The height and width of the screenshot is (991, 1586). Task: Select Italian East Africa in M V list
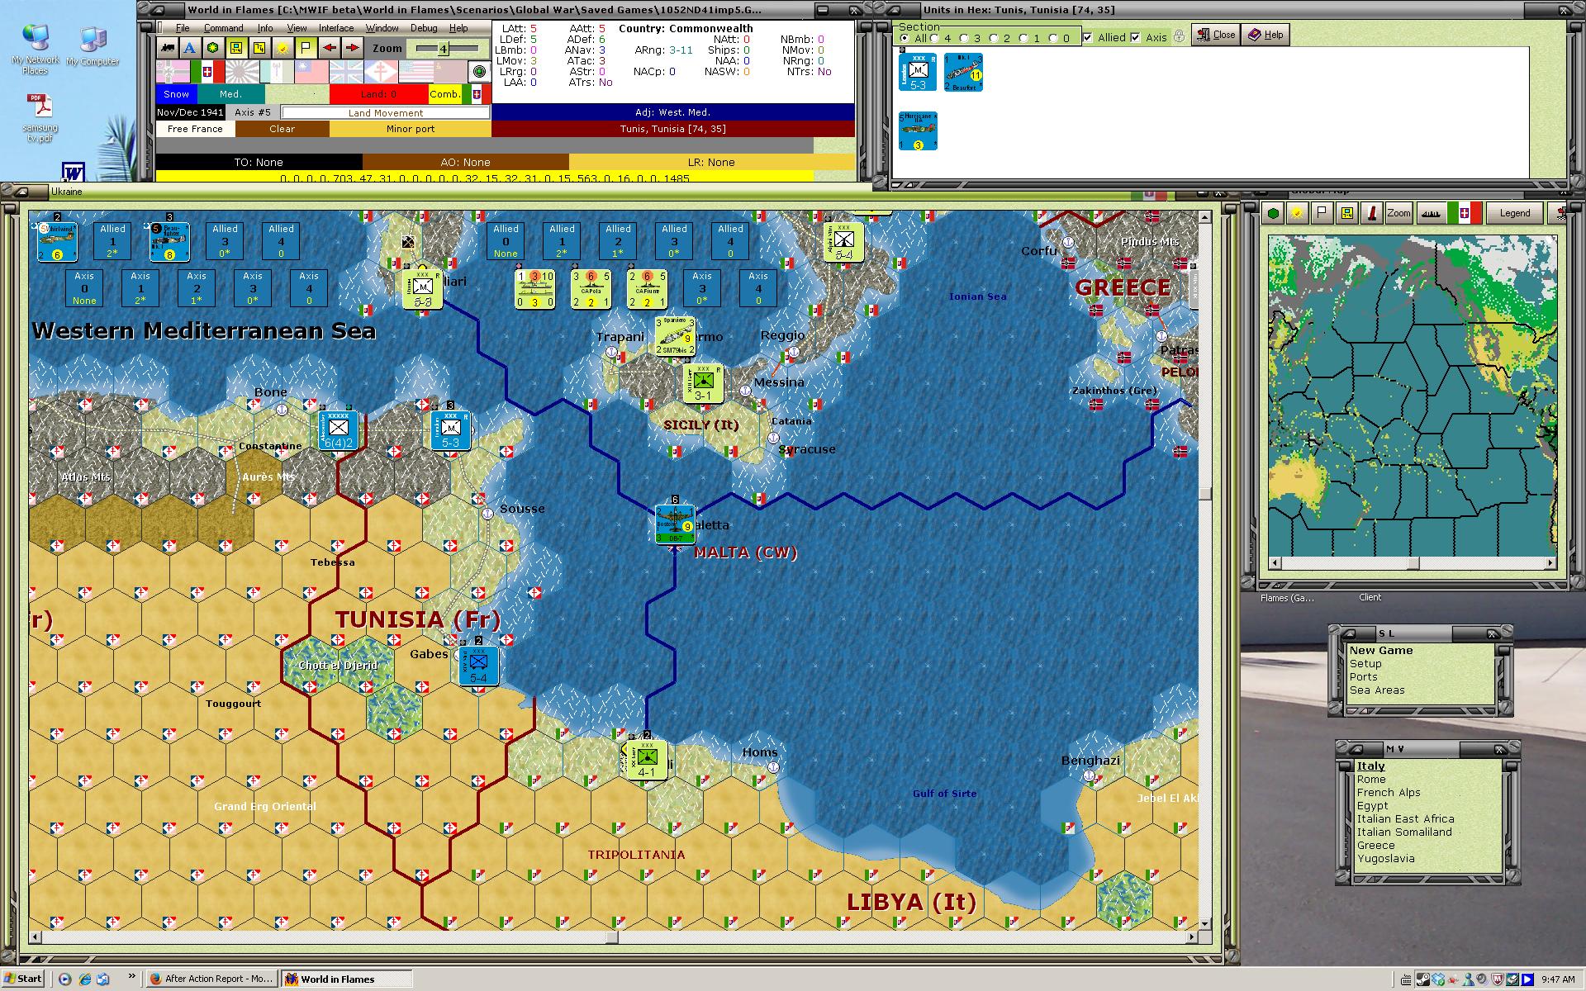point(1405,819)
